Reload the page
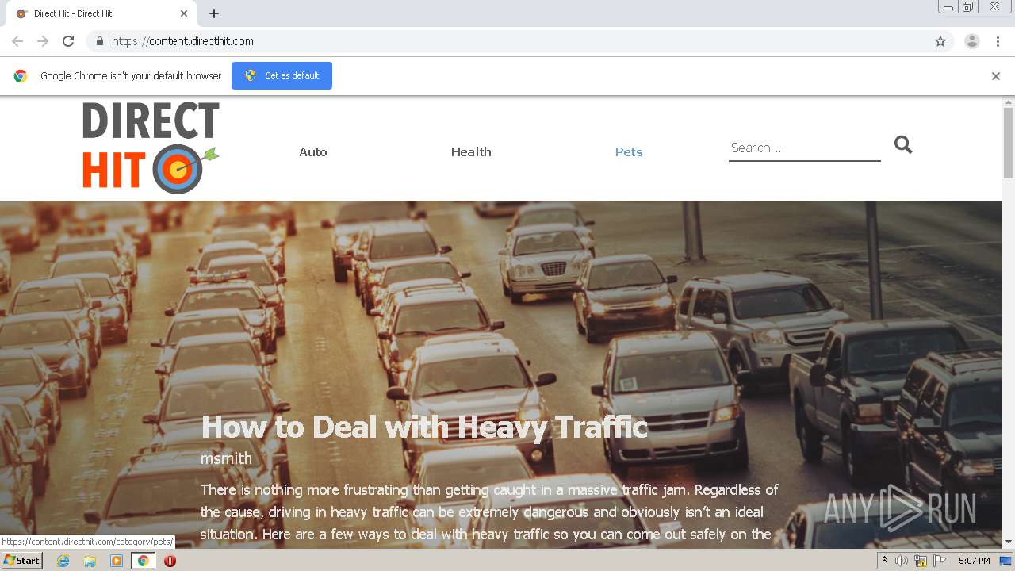This screenshot has height=571, width=1015. 68,41
